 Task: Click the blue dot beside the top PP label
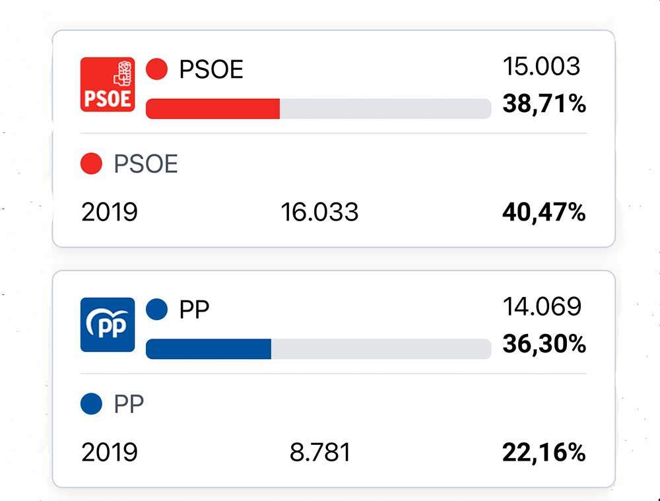(x=156, y=310)
